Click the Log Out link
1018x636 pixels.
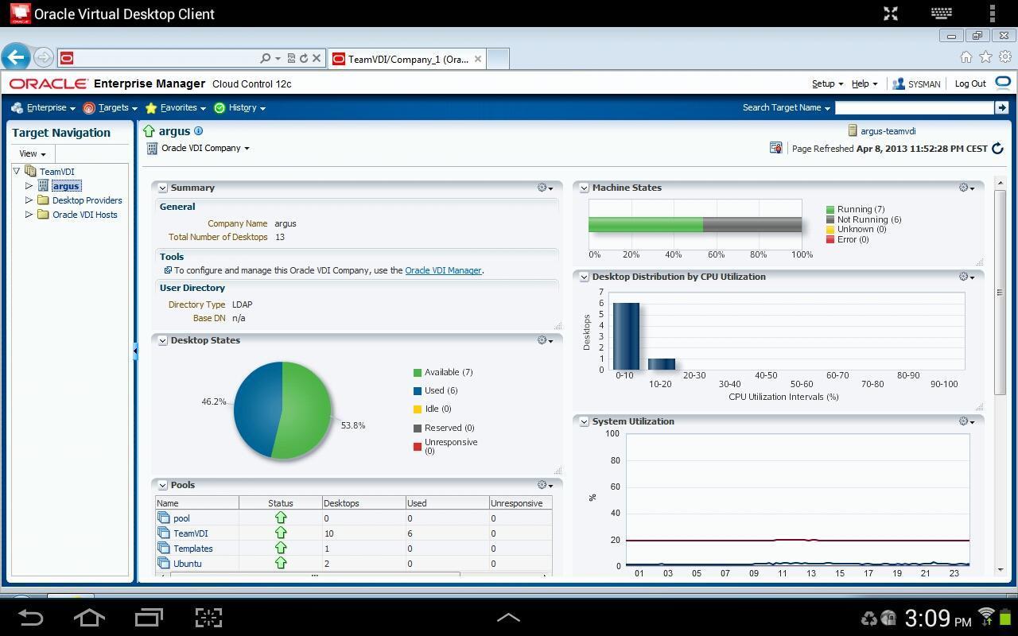click(x=969, y=83)
